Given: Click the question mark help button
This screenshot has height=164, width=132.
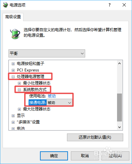Looking at the screenshot, I should pos(110,5).
